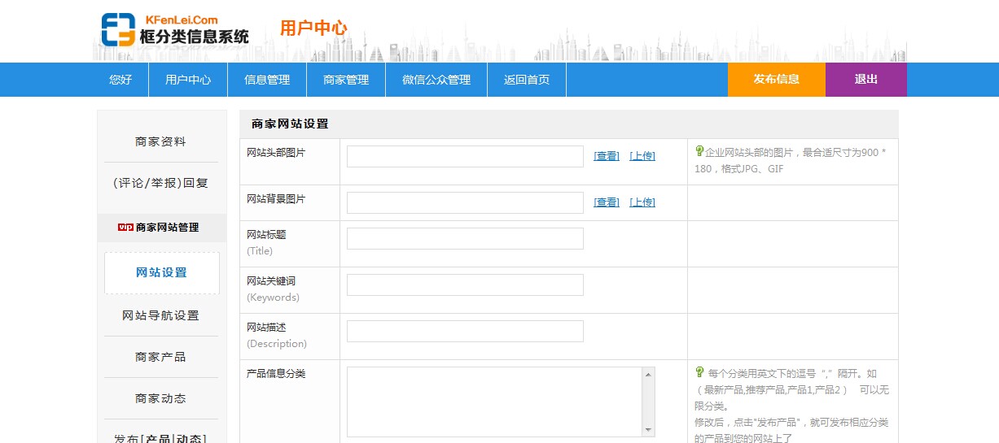The width and height of the screenshot is (999, 443).
Task: Open the 用户中心 navigation menu item
Action: click(x=188, y=80)
